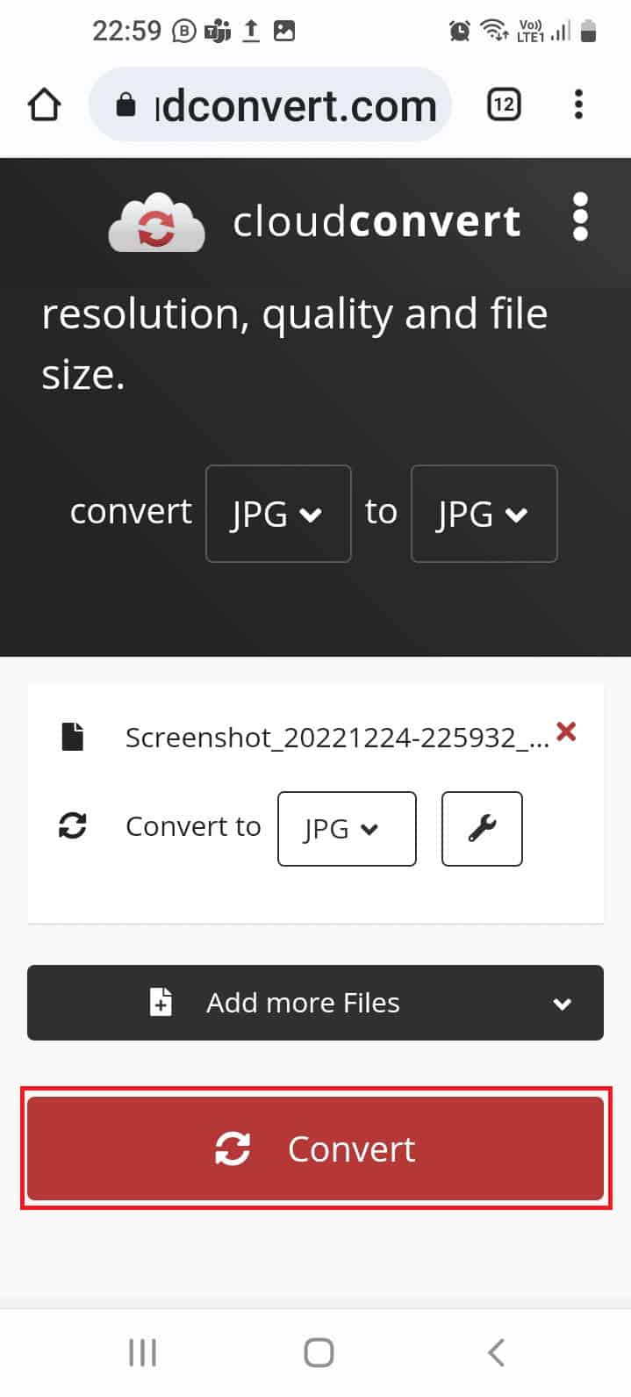631x1397 pixels.
Task: Open the source format JPG dropdown
Action: coord(278,514)
